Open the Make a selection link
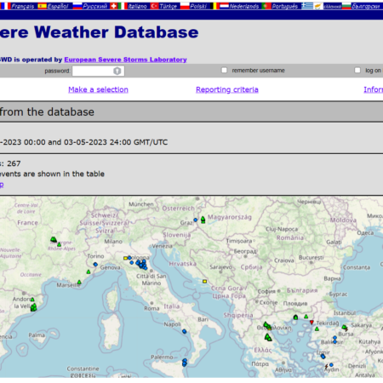This screenshot has height=383, width=383. pos(98,89)
